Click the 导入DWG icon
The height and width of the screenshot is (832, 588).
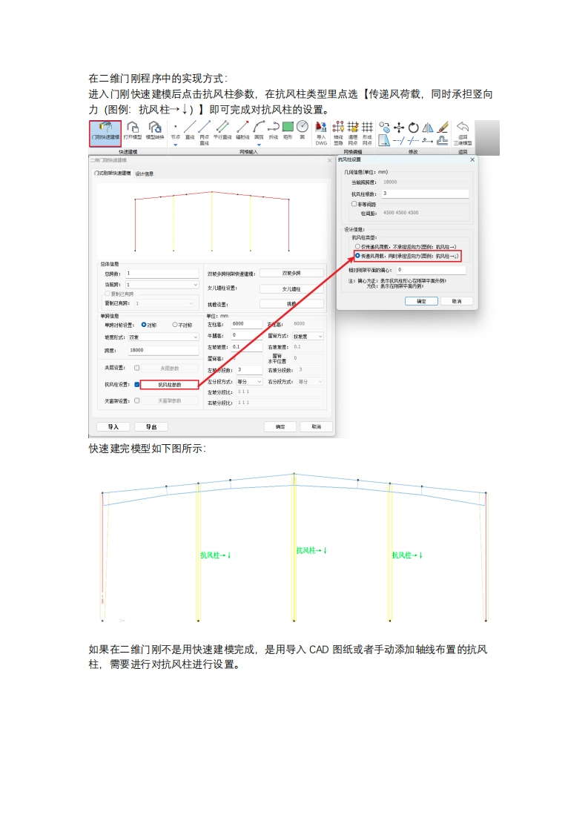click(321, 131)
